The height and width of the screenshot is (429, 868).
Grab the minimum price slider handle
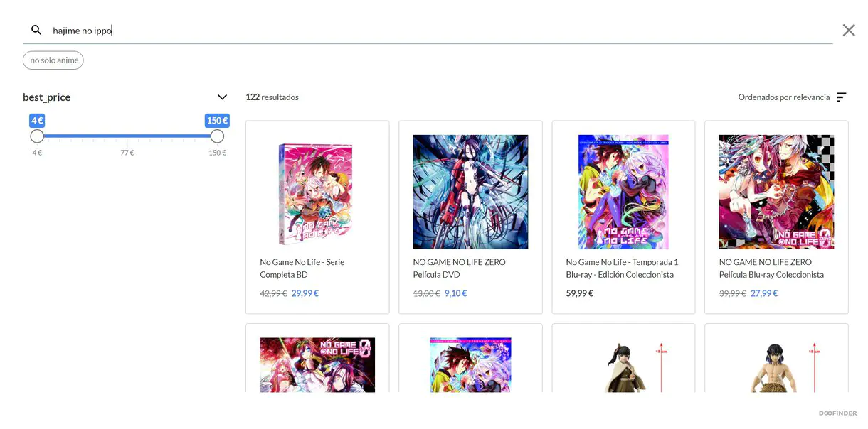coord(37,136)
